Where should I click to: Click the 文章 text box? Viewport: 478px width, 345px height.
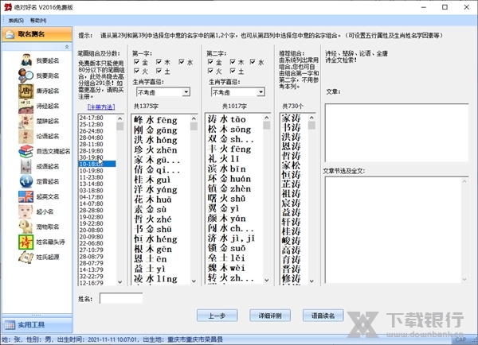[x=397, y=133]
